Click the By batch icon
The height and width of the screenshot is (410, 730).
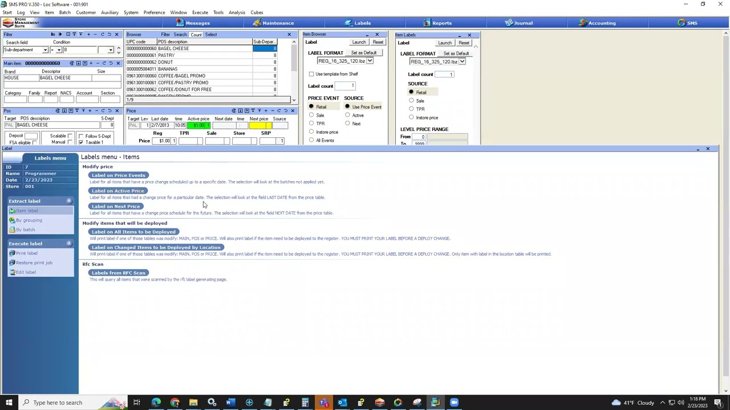(12, 229)
